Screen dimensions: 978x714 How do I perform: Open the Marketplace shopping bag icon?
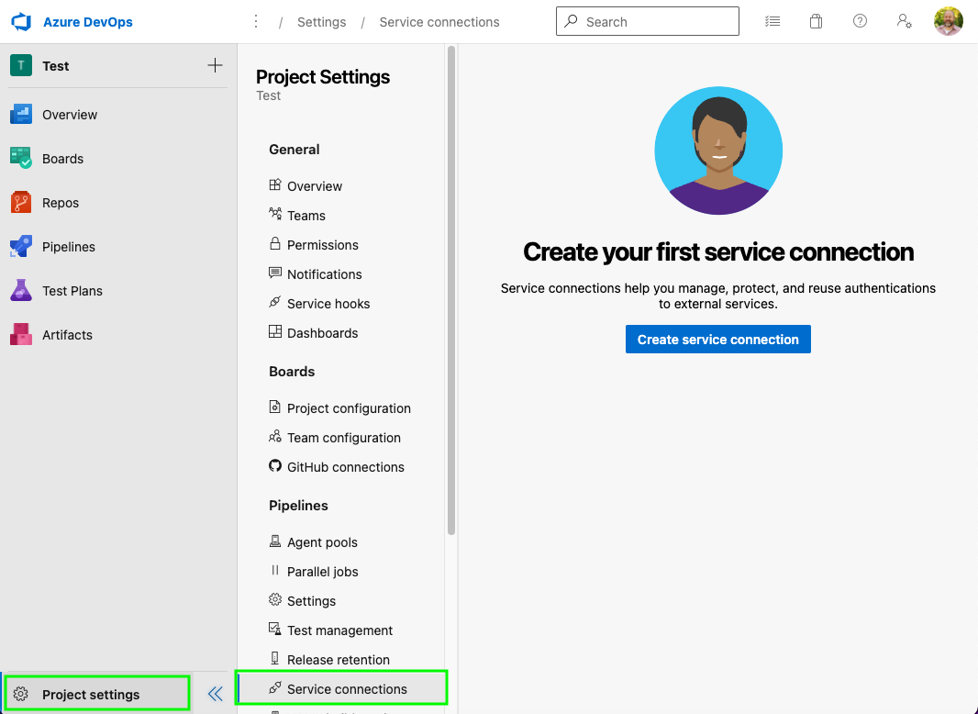pos(816,21)
